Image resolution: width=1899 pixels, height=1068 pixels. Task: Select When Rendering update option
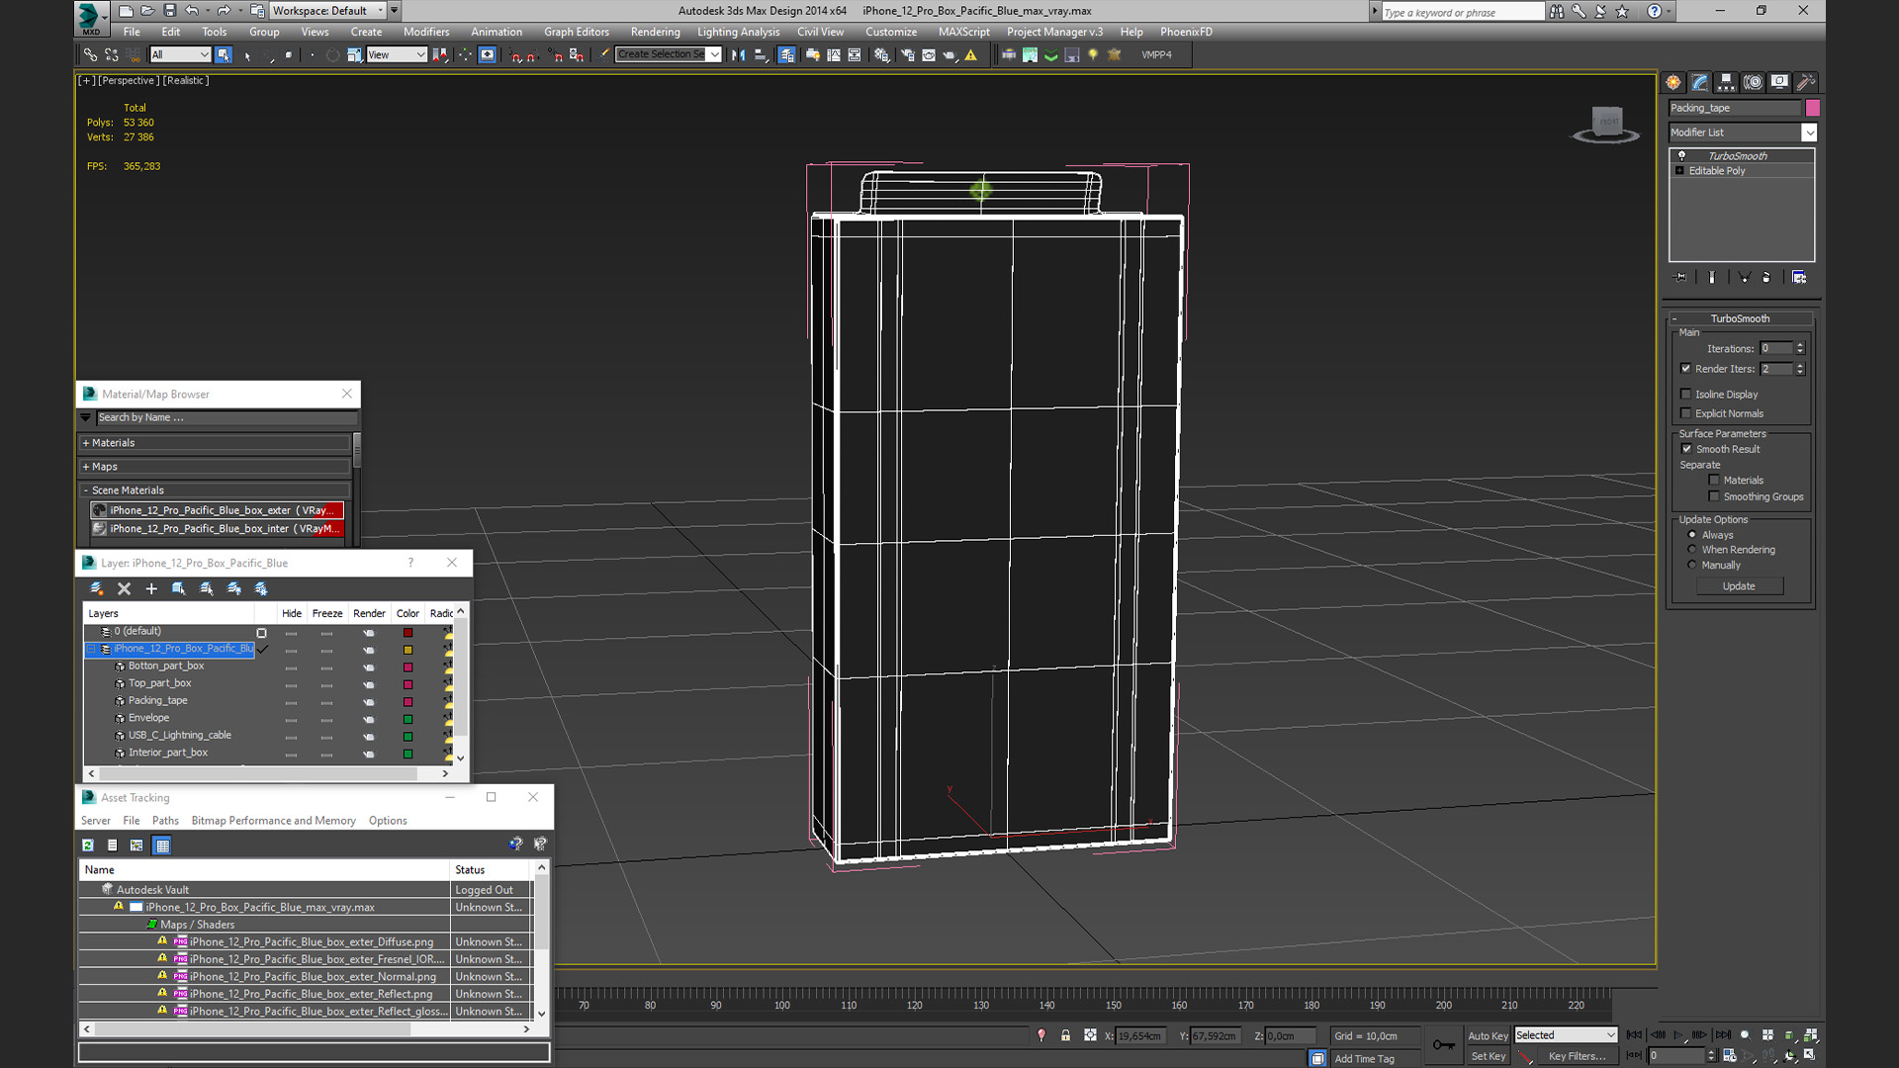(x=1692, y=550)
